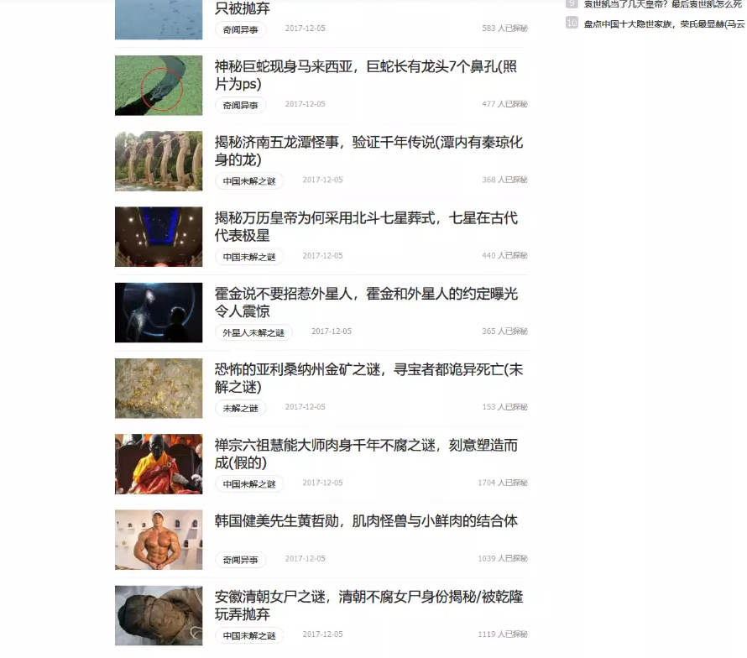Click the 1119 人已探秘 view count

pyautogui.click(x=503, y=634)
